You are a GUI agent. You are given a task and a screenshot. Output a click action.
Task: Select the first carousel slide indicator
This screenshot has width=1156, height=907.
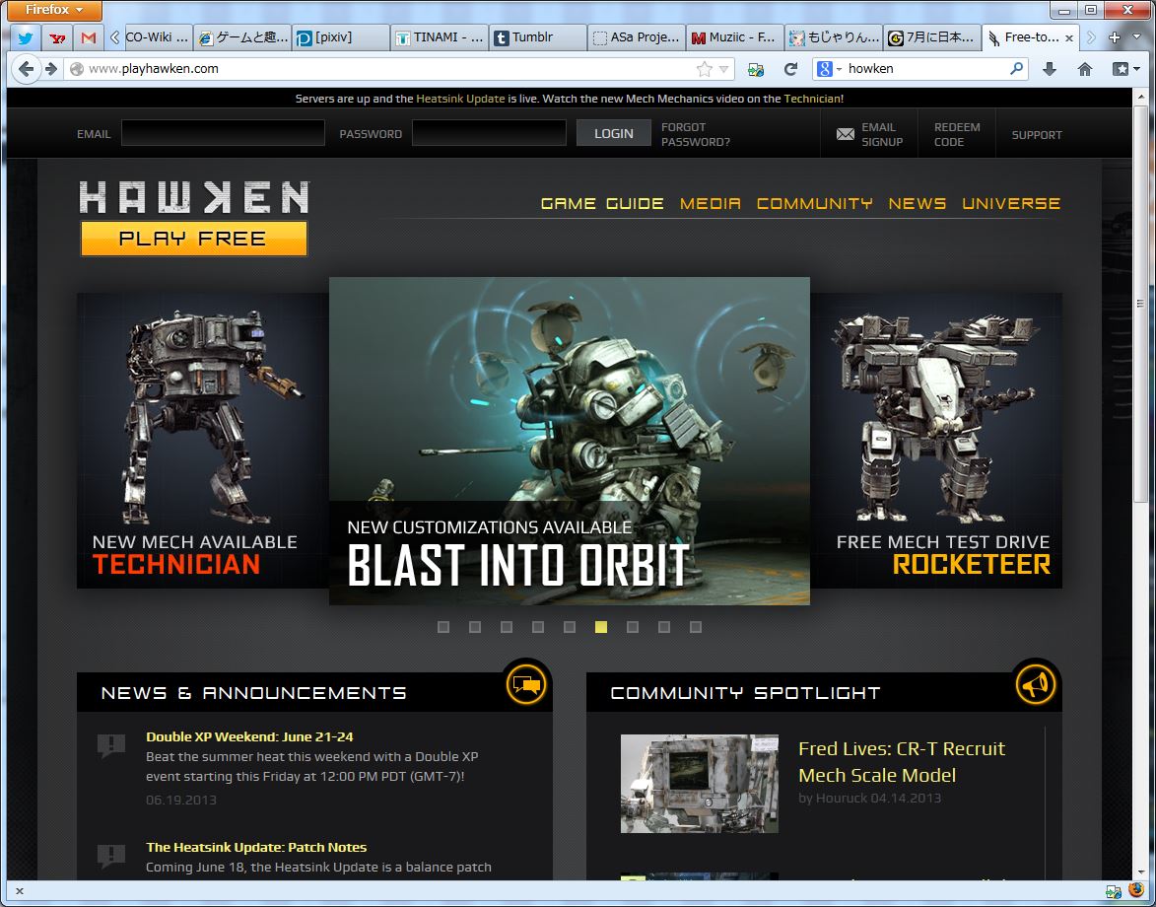click(443, 627)
